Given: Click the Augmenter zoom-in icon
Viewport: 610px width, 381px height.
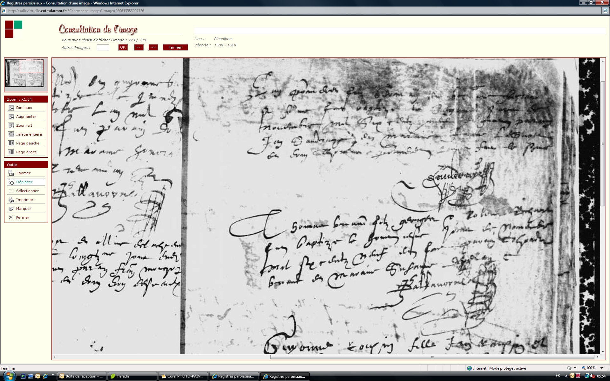Looking at the screenshot, I should (11, 117).
